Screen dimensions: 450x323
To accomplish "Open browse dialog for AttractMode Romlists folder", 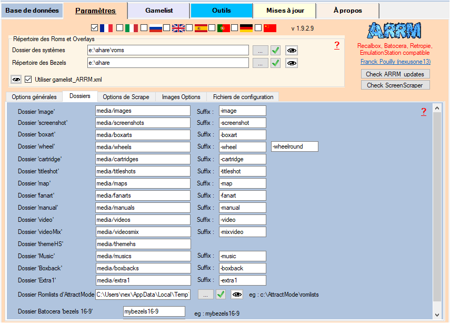I will (205, 294).
